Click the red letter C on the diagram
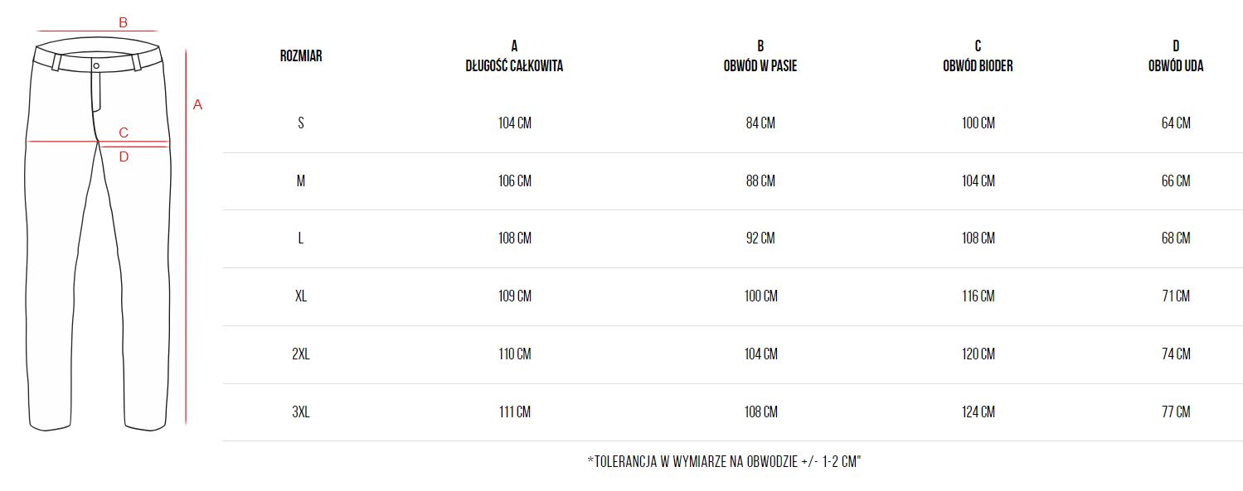 point(124,132)
